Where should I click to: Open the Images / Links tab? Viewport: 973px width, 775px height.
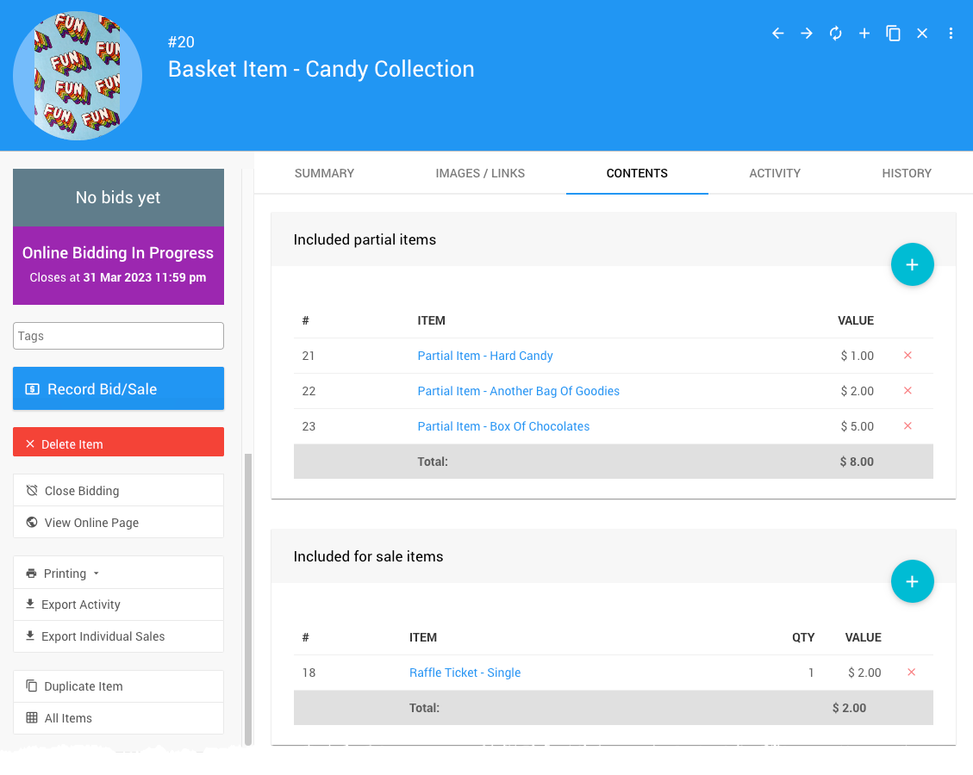(480, 173)
